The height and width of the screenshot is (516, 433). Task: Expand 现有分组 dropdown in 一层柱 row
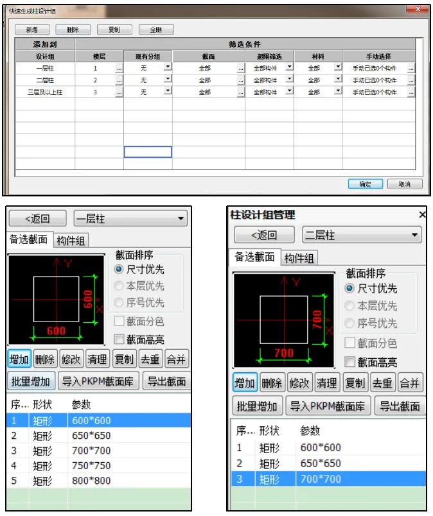click(168, 67)
